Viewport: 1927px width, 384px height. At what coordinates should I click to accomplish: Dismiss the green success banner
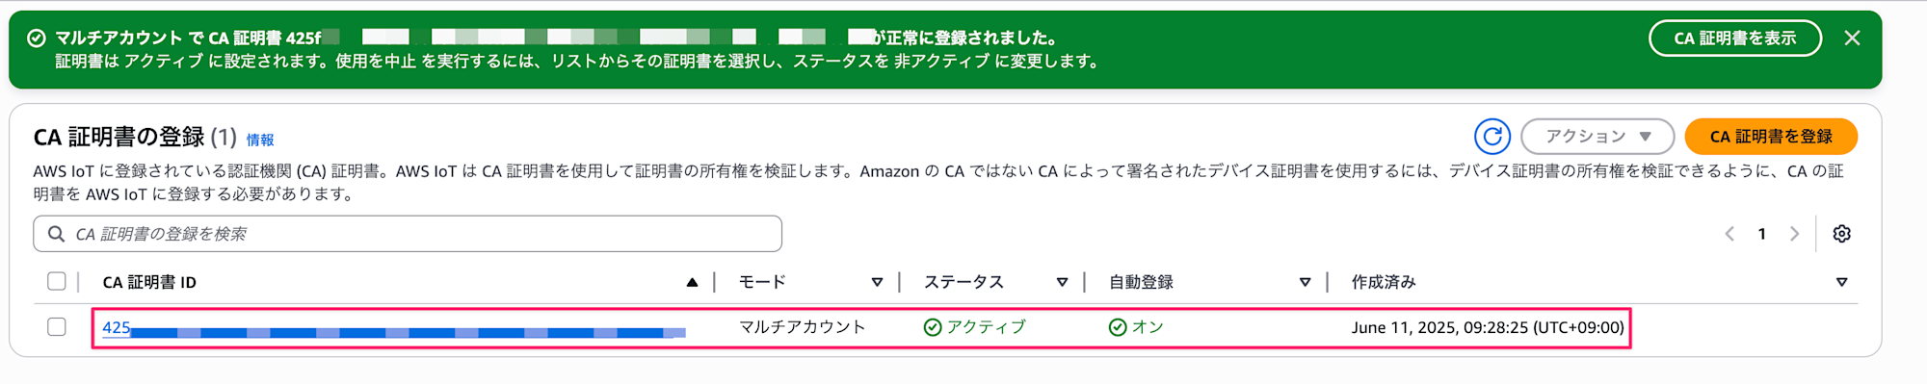coord(1852,38)
